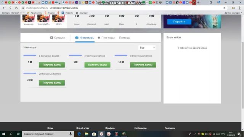
Task: Click the Иван 10 points winner entry
Action: [x=122, y=20]
